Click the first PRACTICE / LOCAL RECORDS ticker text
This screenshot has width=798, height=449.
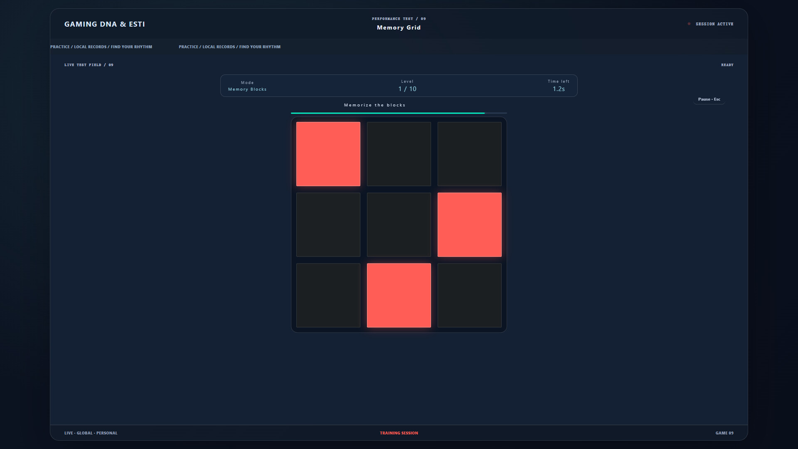101,47
